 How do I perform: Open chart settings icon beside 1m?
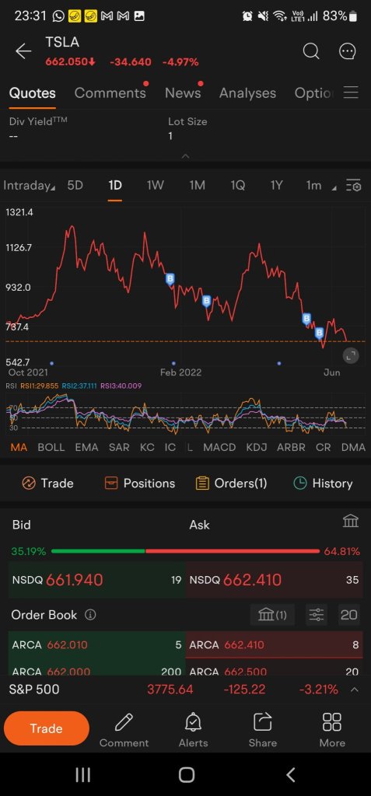pos(353,186)
